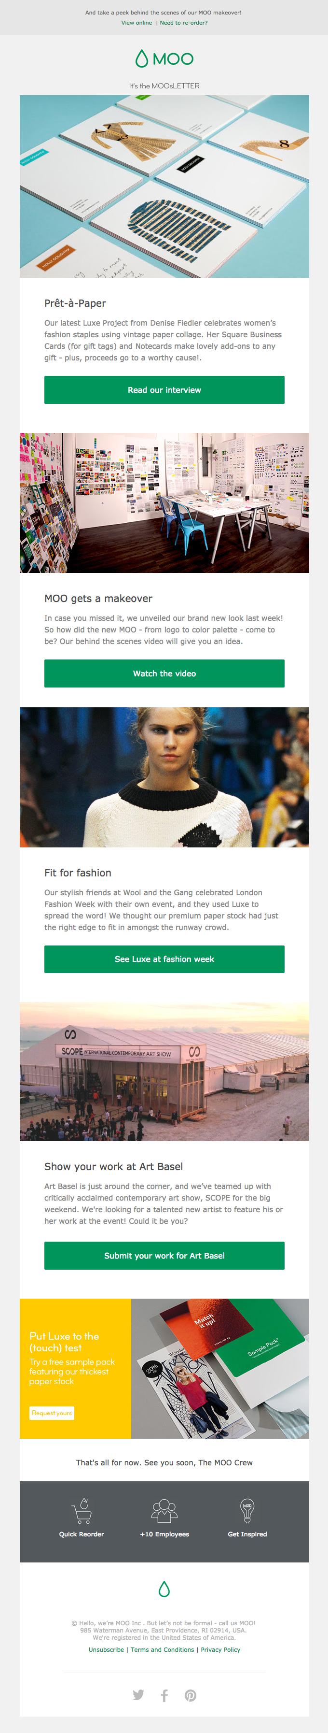This screenshot has width=328, height=1733.
Task: Click Read our interview button
Action: click(x=164, y=390)
